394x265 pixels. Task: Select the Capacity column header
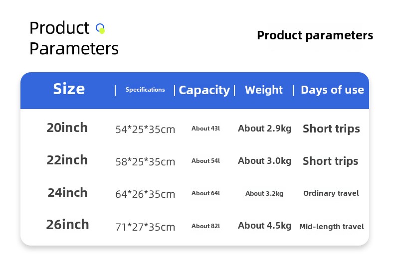coord(204,90)
